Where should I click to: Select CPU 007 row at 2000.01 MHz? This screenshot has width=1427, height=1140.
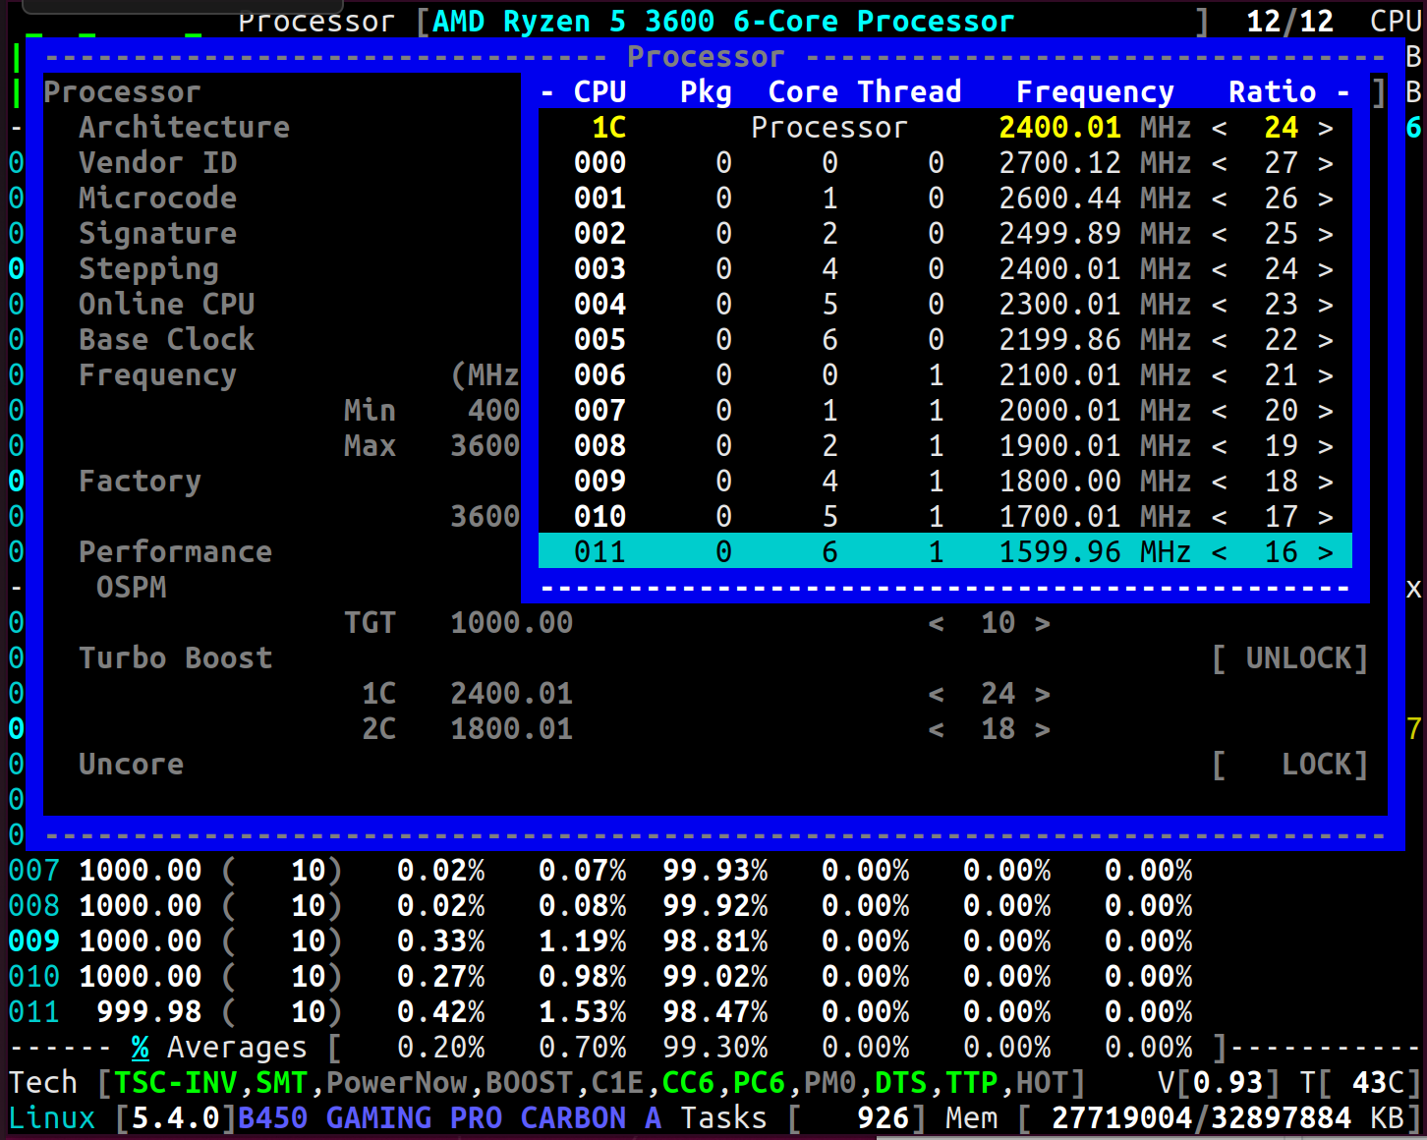click(x=945, y=411)
